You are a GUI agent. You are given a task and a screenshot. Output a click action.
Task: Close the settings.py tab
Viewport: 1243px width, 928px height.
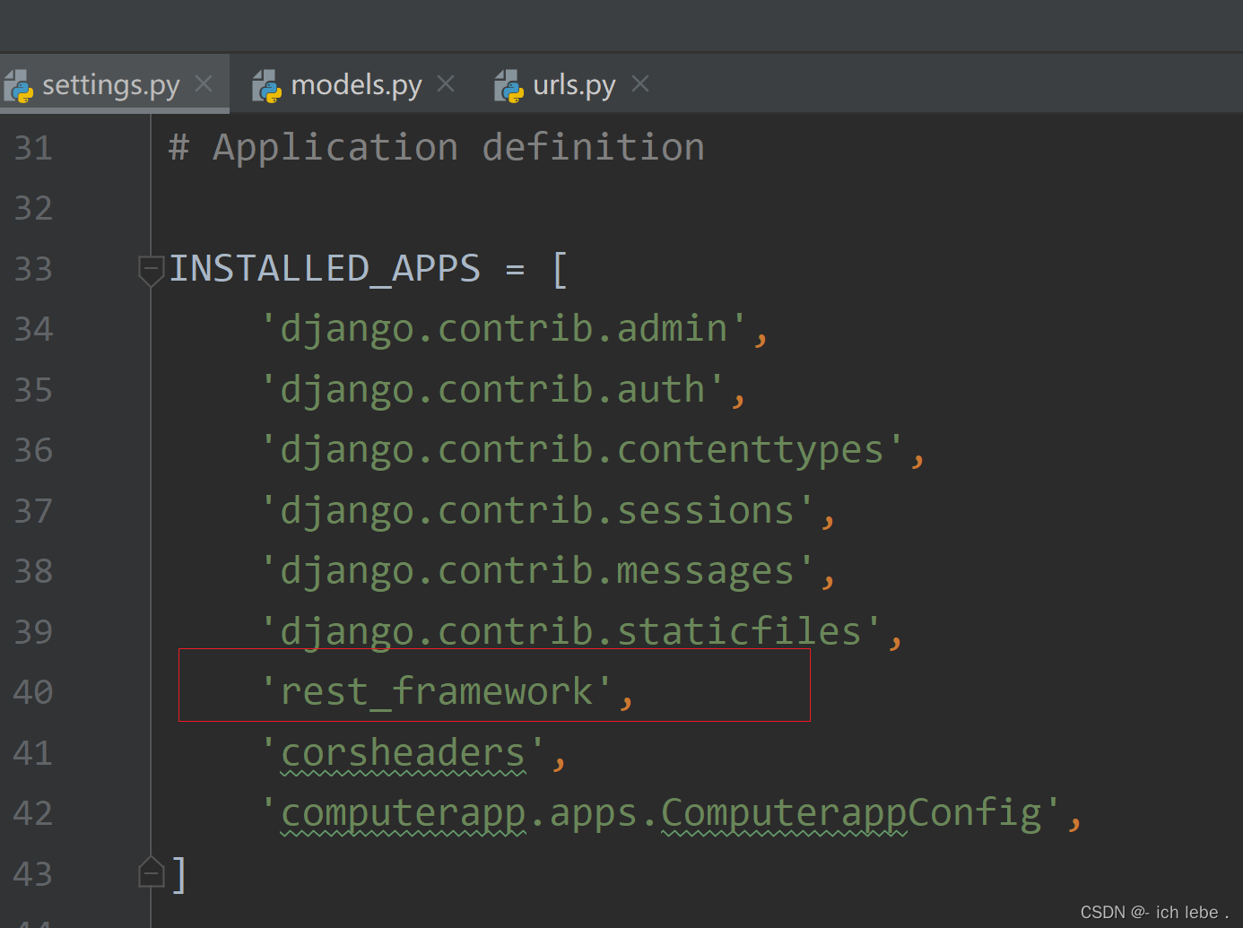pos(204,83)
